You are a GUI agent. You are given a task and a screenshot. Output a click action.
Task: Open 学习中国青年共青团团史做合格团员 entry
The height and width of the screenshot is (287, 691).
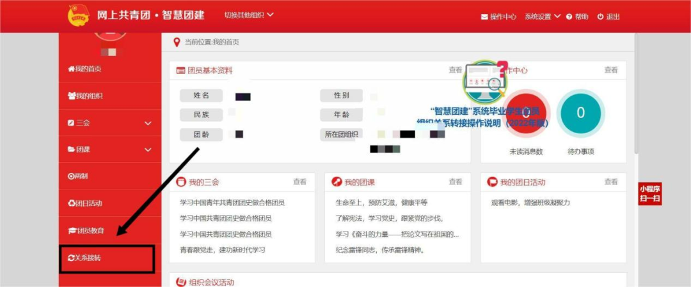click(x=232, y=203)
